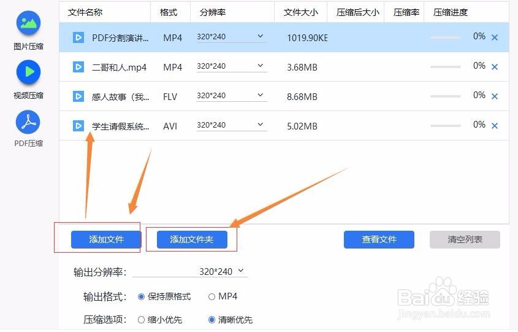Image resolution: width=518 pixels, height=332 pixels.
Task: Click the progress bar in 二哥和人.mp4 row
Action: [445, 67]
